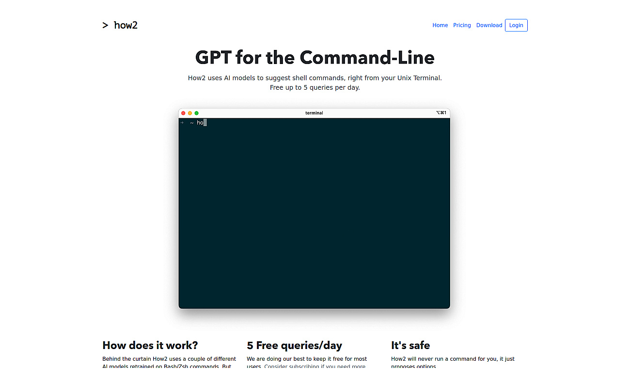Click the '5 Free queries/day' heading
This screenshot has width=630, height=382.
coord(295,346)
